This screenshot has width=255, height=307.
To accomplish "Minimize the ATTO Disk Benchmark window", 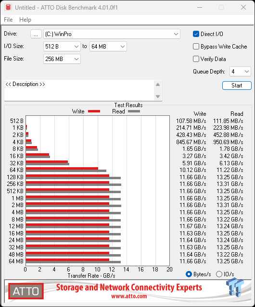I will pyautogui.click(x=200, y=7).
